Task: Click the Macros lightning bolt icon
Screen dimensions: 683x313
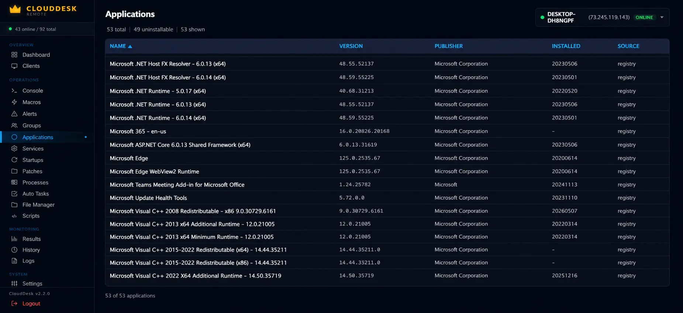Action: (14, 102)
